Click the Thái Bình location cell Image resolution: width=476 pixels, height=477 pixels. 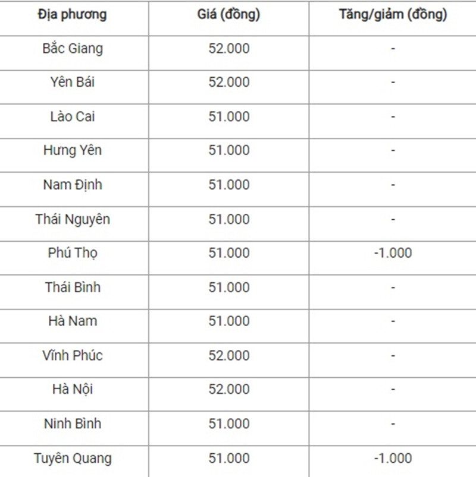tap(73, 288)
